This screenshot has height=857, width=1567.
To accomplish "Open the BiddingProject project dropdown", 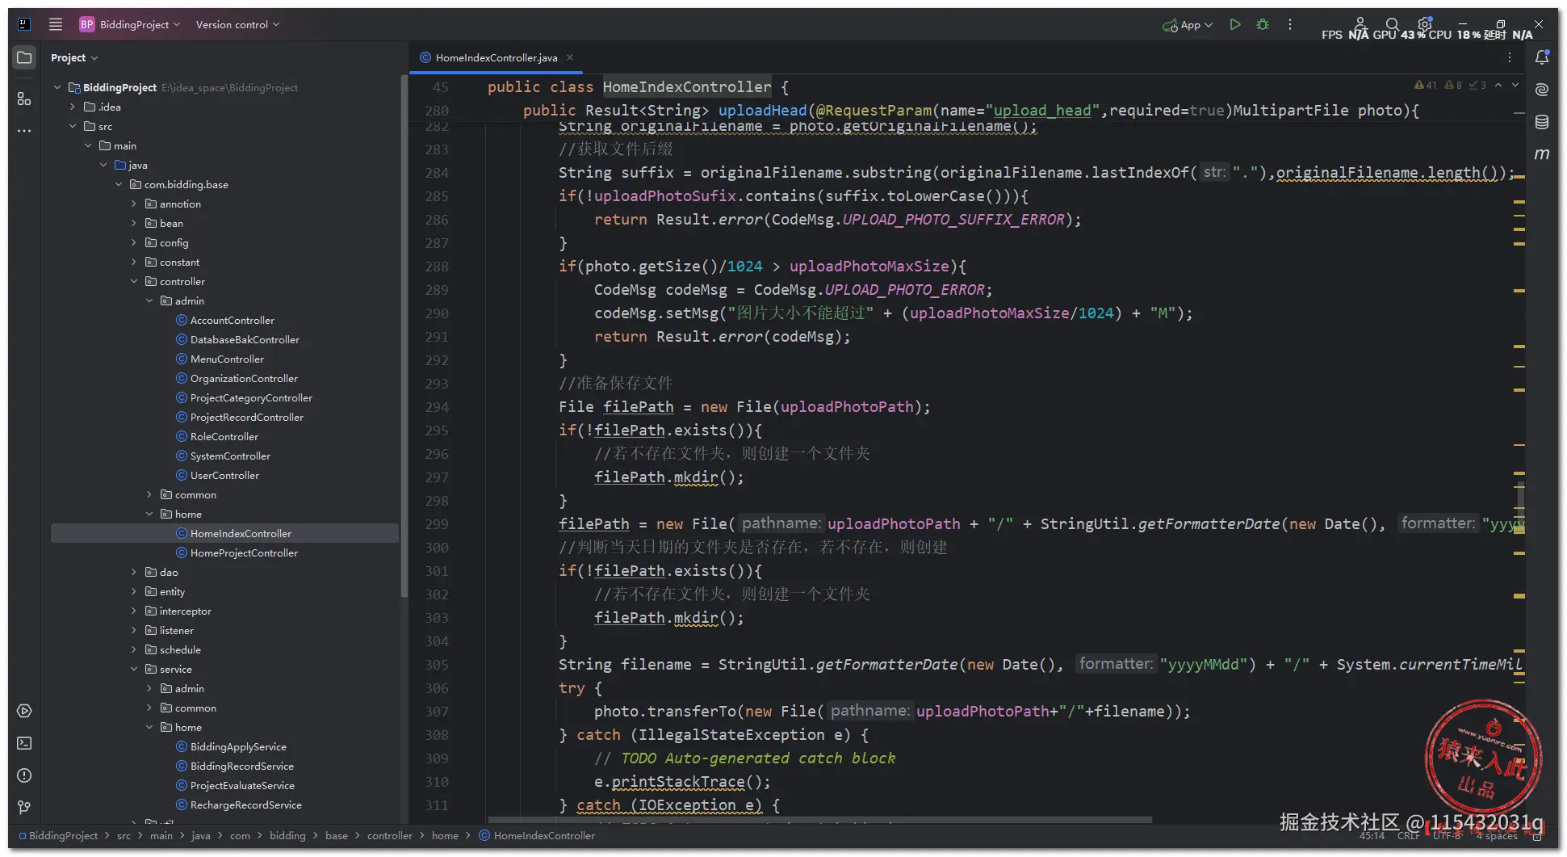I will [129, 24].
